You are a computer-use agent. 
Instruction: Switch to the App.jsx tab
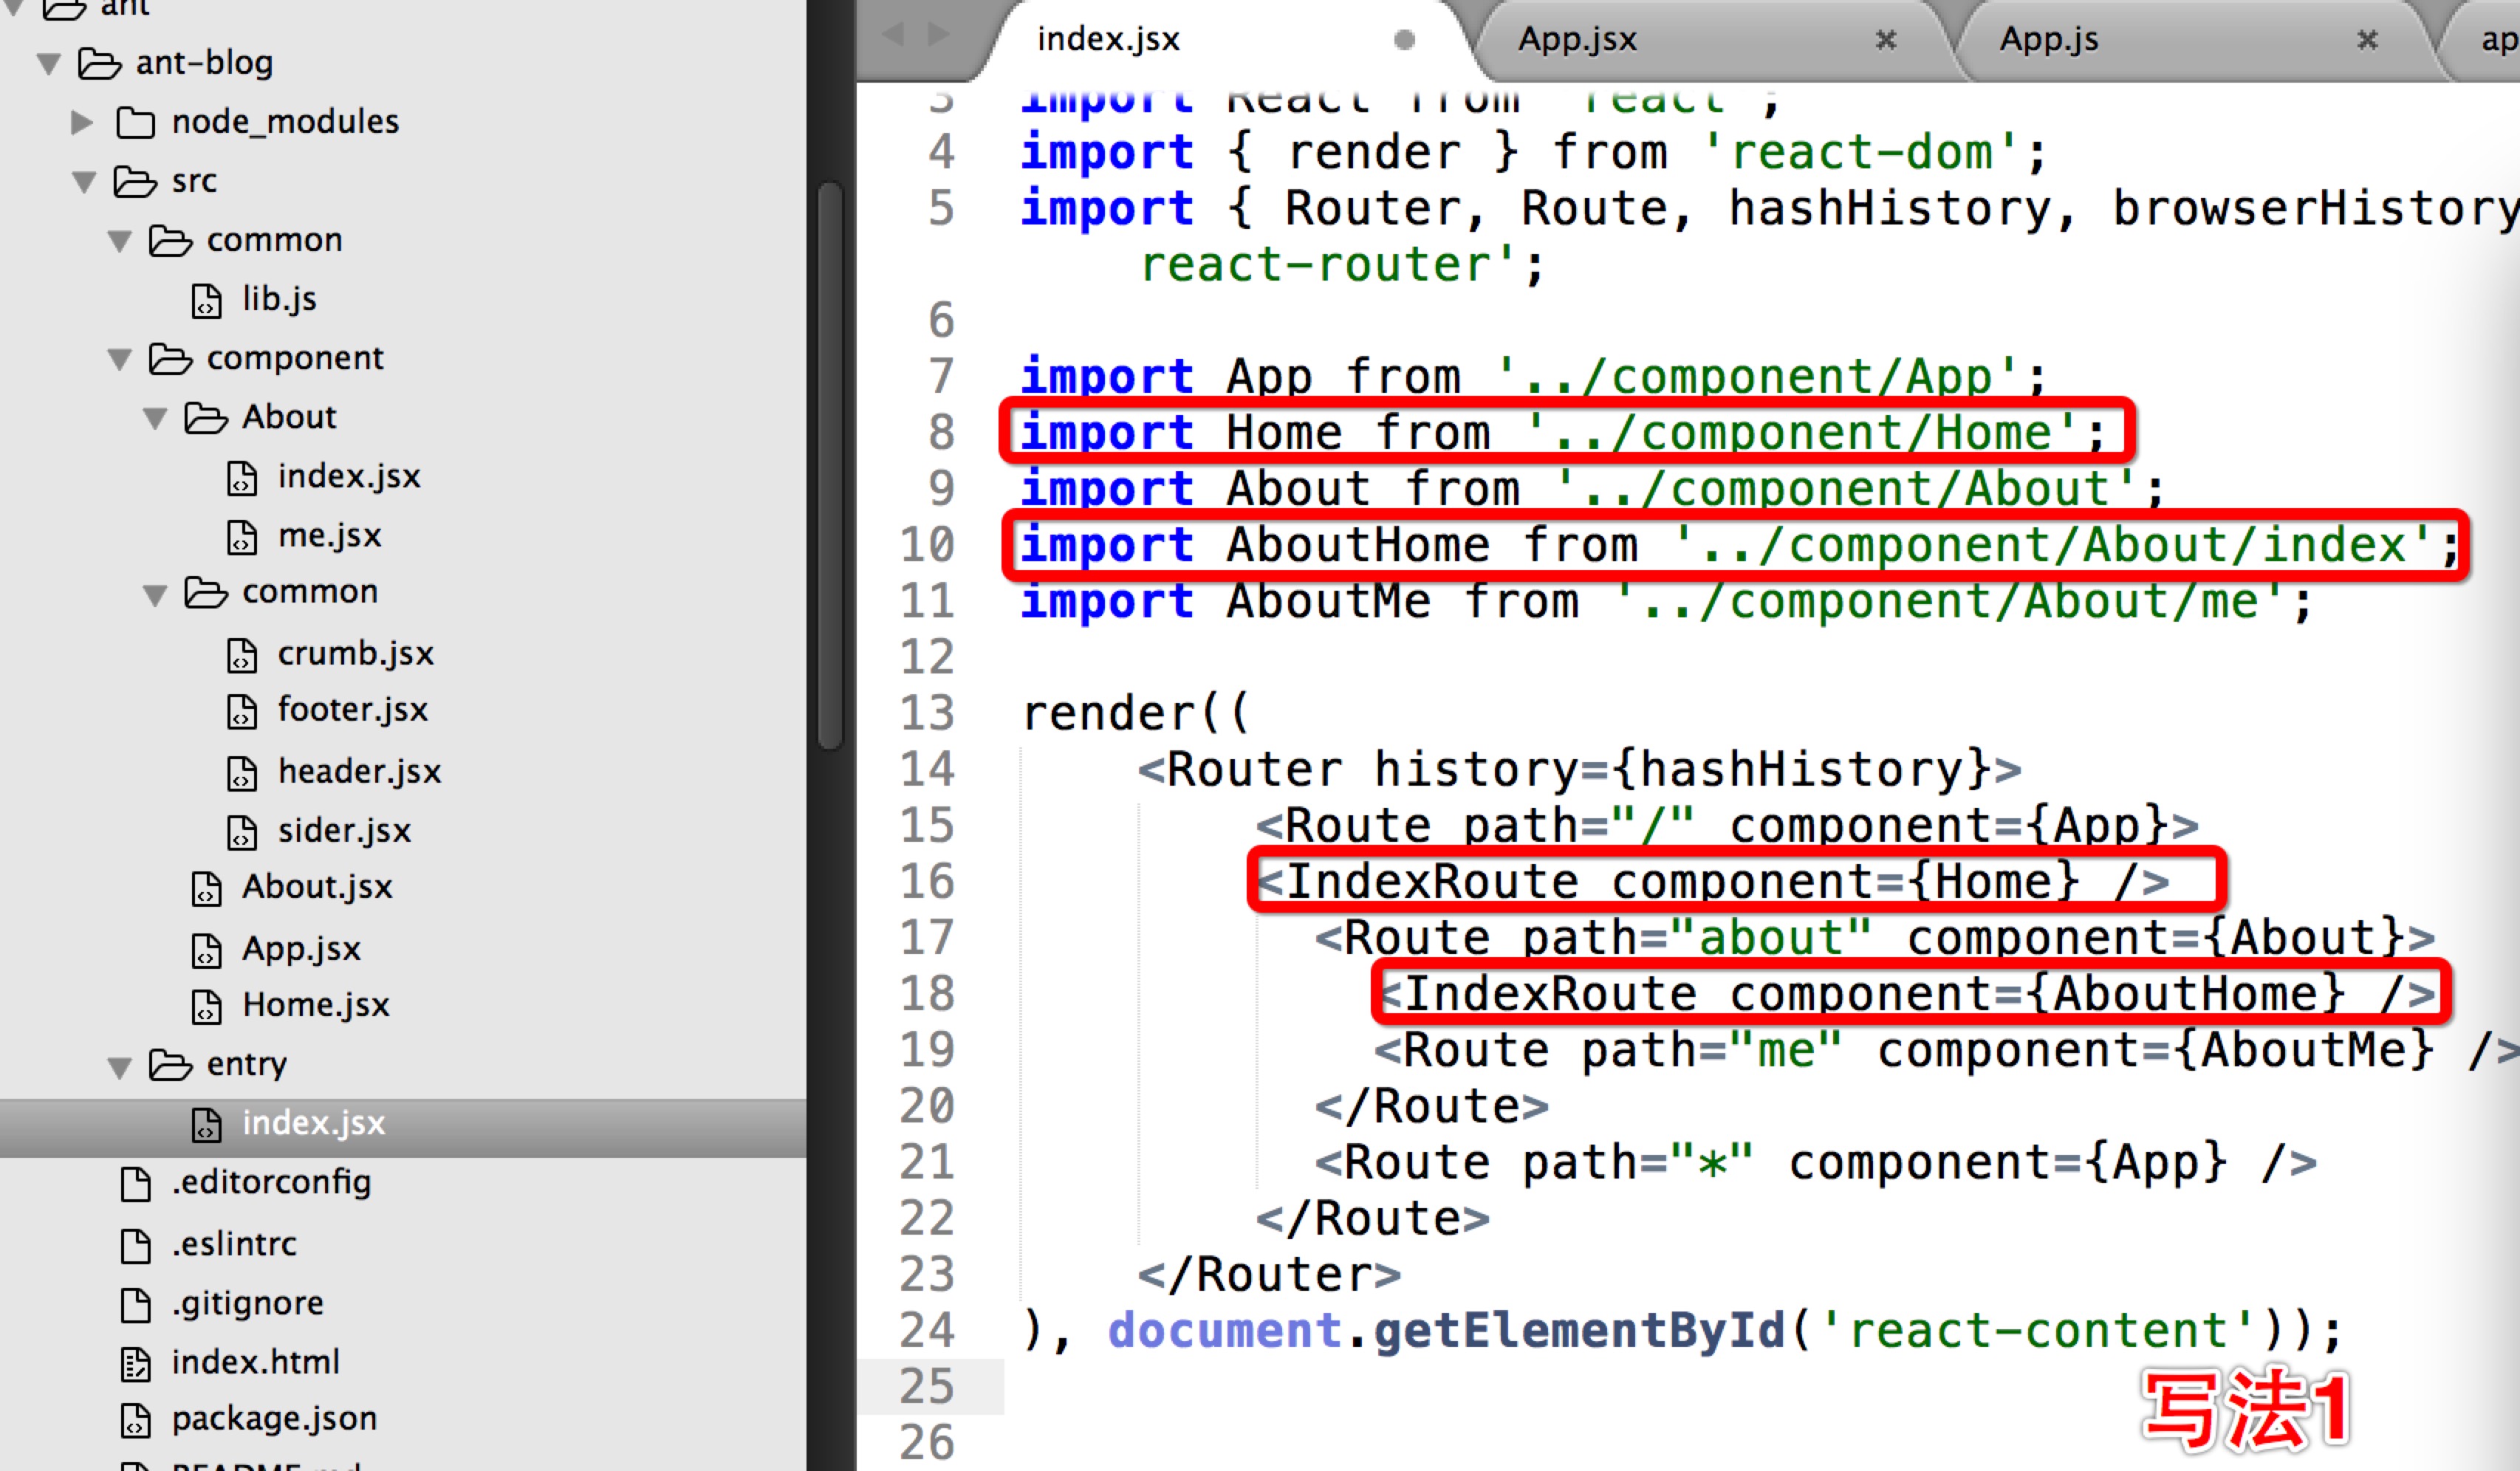click(1577, 40)
